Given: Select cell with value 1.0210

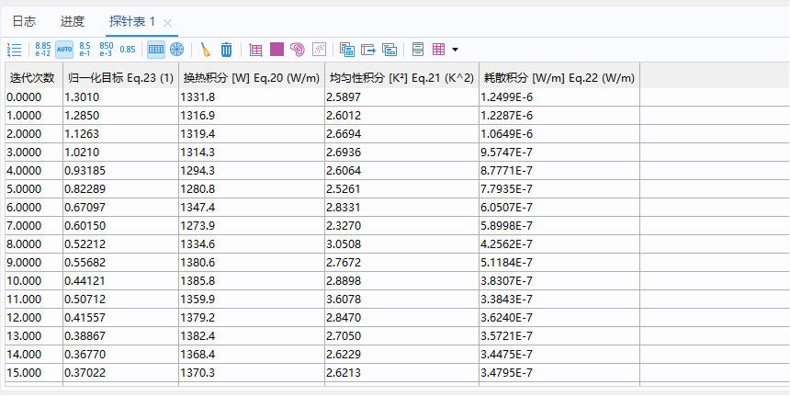Looking at the screenshot, I should (121, 153).
